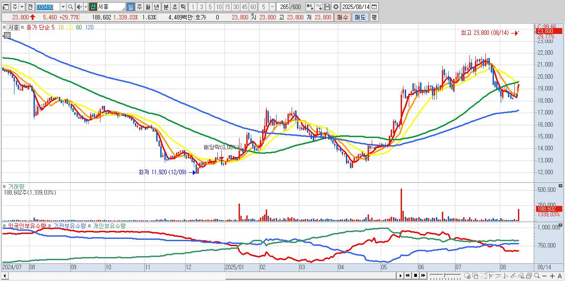Click the interval button 30
Viewport: 565px width, 281px height.
point(236,7)
